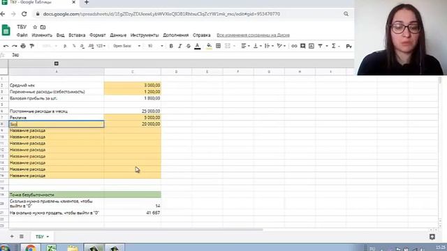The image size is (447, 251).
Task: Insert a chart from the toolbar
Action: tap(312, 46)
